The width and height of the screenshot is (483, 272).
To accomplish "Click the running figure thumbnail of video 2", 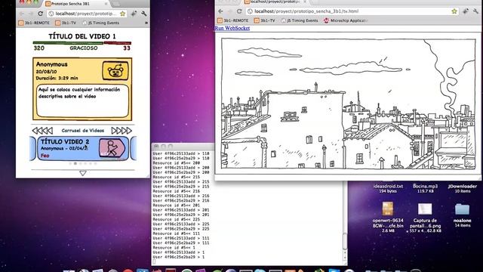I will 112,148.
